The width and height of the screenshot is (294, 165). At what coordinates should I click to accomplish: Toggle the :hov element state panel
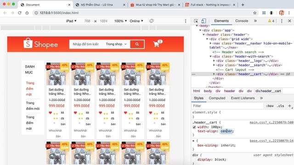pyautogui.click(x=270, y=106)
